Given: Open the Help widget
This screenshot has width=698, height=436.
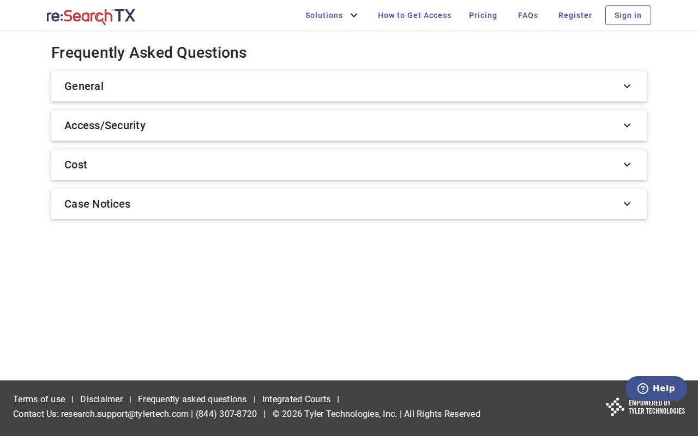Looking at the screenshot, I should [x=656, y=389].
